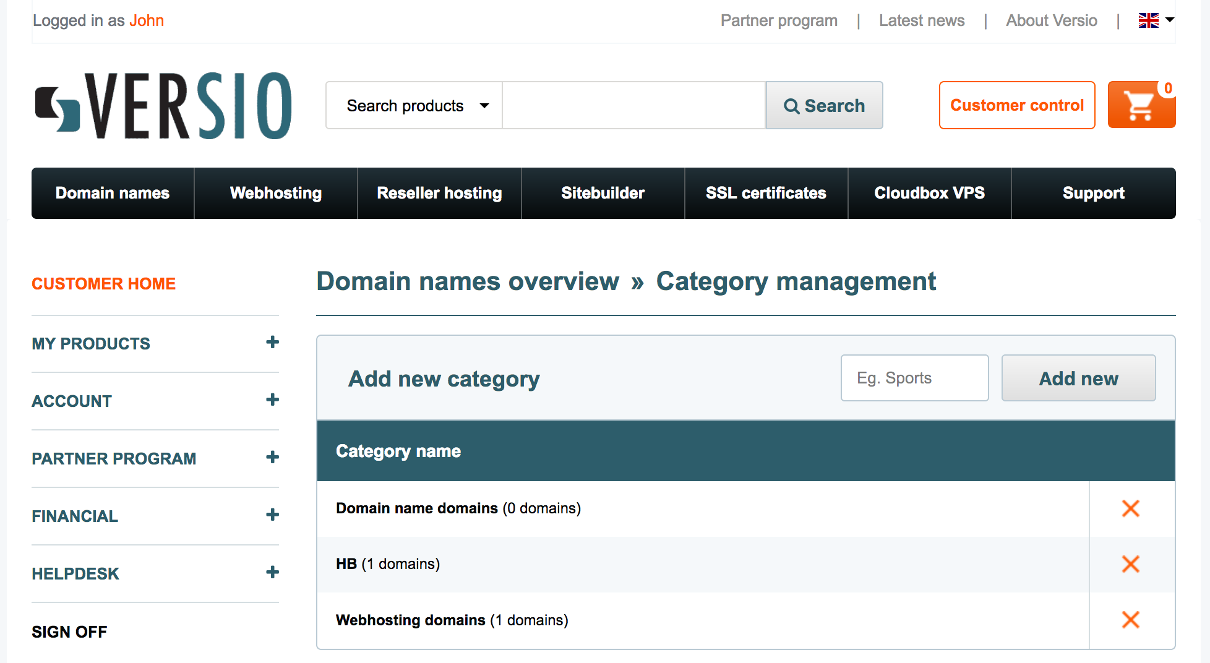The width and height of the screenshot is (1210, 663).
Task: Select SSL certificates in navigation bar
Action: tap(766, 193)
